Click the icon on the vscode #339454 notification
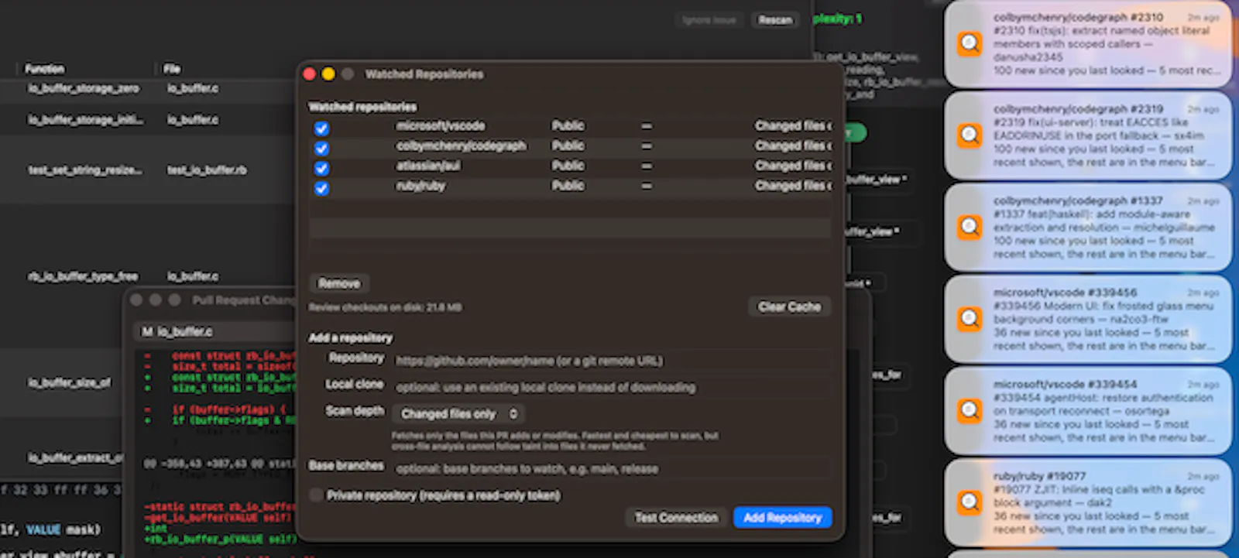The height and width of the screenshot is (558, 1239). tap(970, 410)
